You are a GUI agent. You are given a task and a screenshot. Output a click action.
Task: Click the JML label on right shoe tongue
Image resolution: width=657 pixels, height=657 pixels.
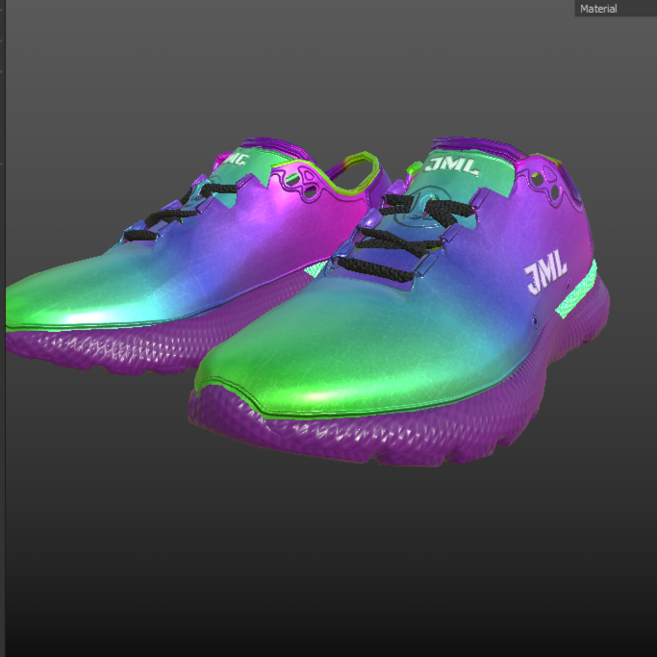pos(452,165)
